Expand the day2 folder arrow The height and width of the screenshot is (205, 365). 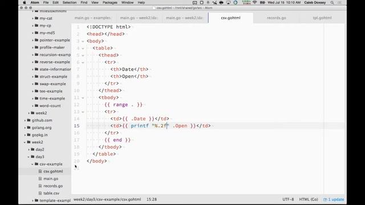(29, 149)
